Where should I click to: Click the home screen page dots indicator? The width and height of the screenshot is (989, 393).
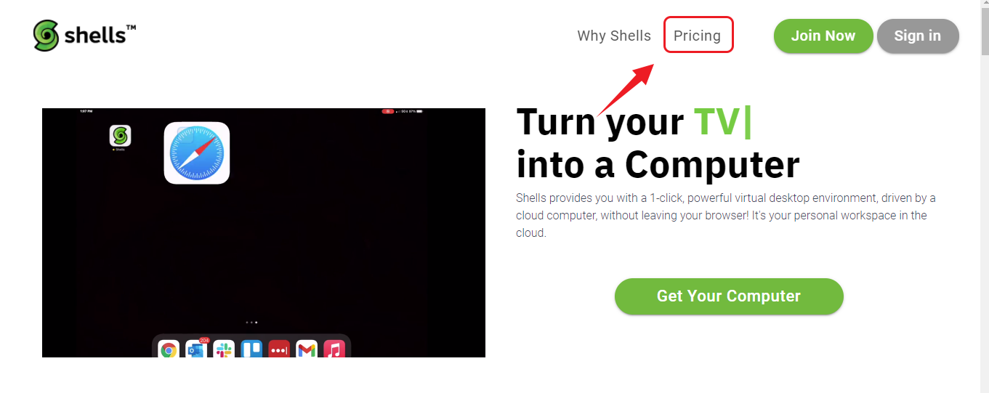tap(251, 322)
